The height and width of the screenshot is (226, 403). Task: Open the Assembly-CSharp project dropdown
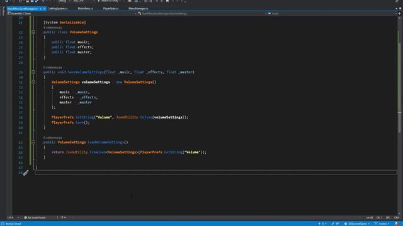[x=72, y=13]
